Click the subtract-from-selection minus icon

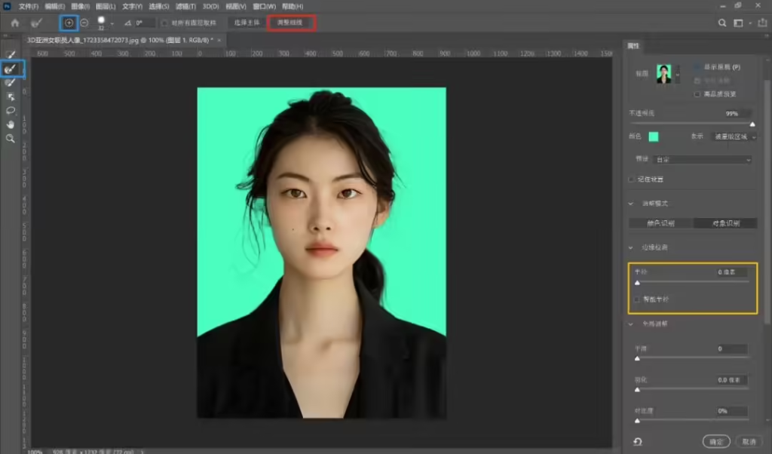coord(84,23)
